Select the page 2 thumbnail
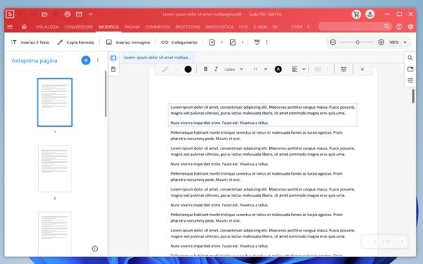Image resolution: width=423 pixels, height=264 pixels. 55,169
